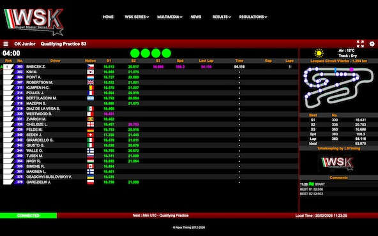The width and height of the screenshot is (378, 236).
Task: Click the OK Junior category label
Action: (x=25, y=44)
